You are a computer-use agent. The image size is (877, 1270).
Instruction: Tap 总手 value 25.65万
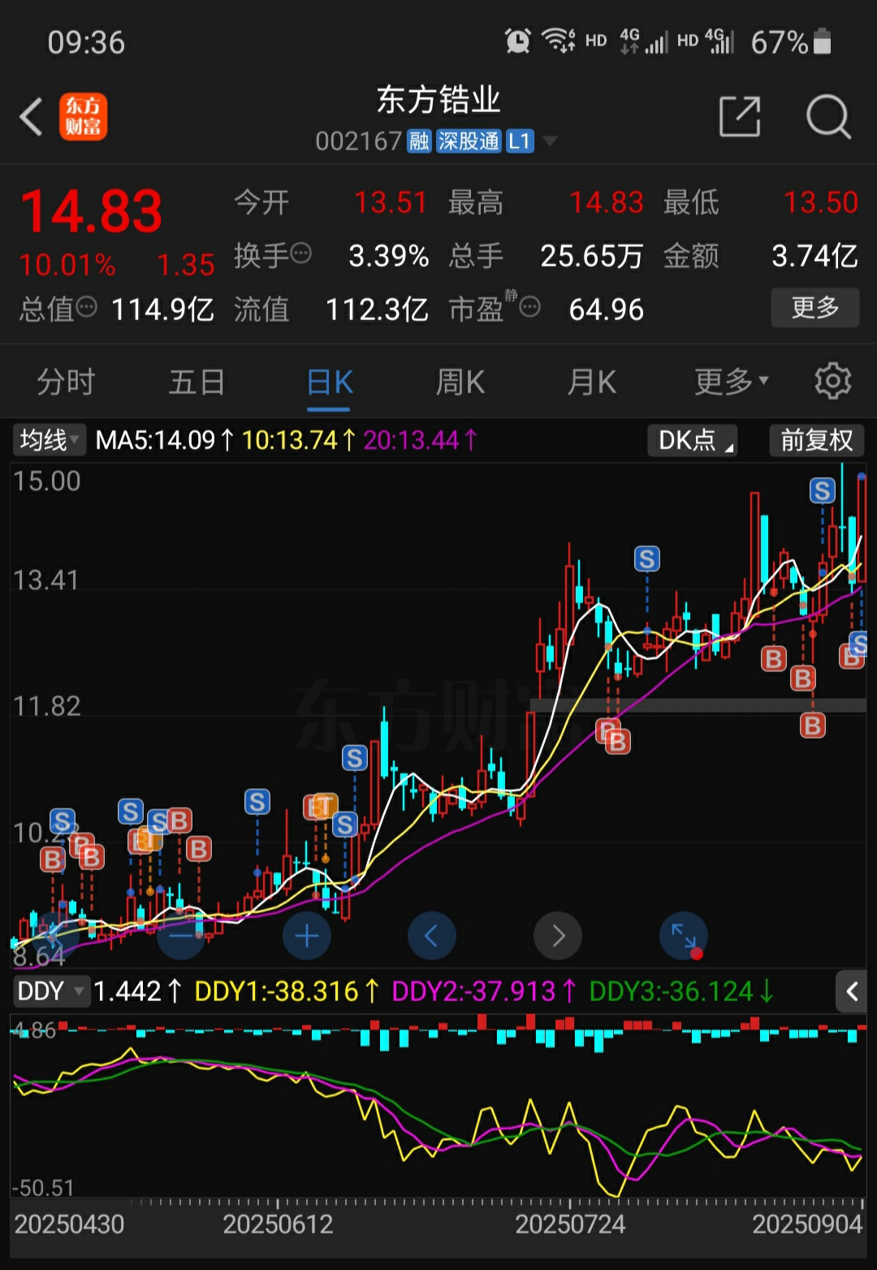[592, 256]
